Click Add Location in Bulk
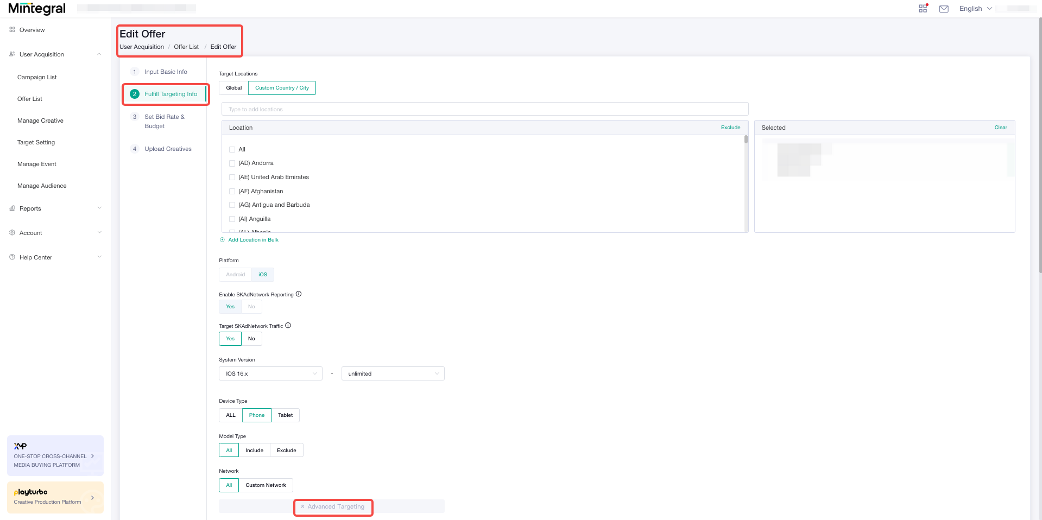Image resolution: width=1042 pixels, height=520 pixels. point(252,239)
